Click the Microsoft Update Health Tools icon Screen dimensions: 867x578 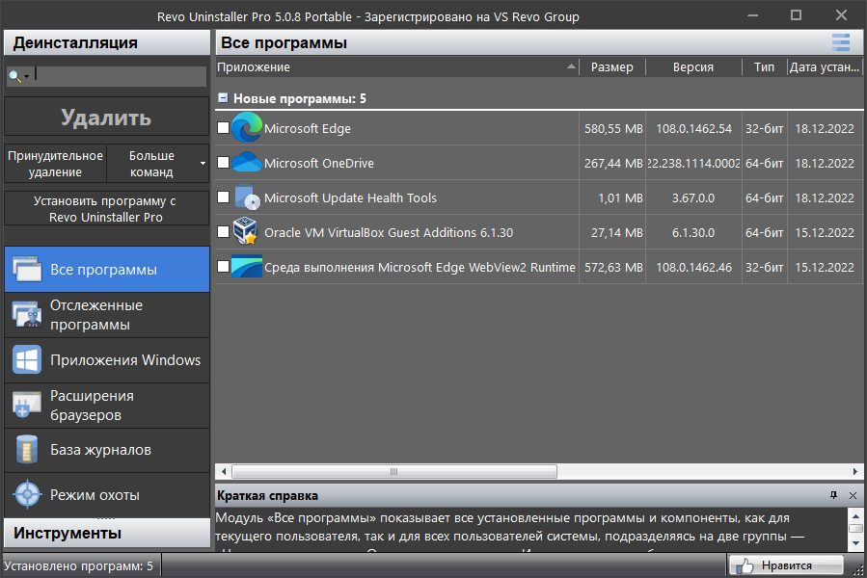[x=247, y=197]
